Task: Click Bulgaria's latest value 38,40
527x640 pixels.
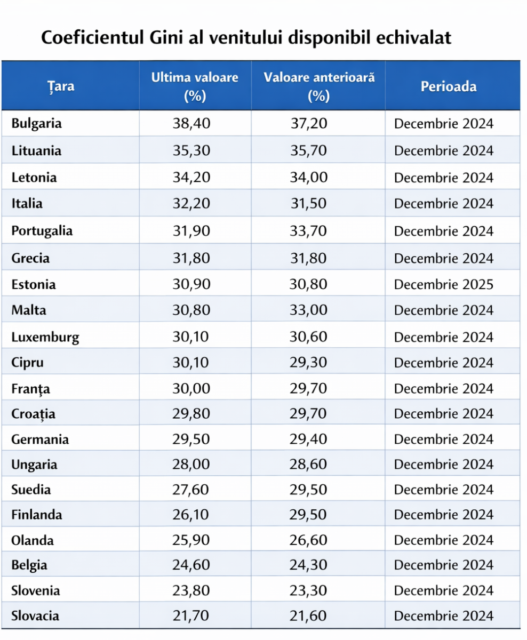Action: pyautogui.click(x=192, y=124)
